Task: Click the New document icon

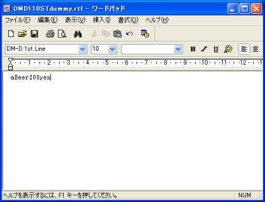Action: click(x=11, y=34)
